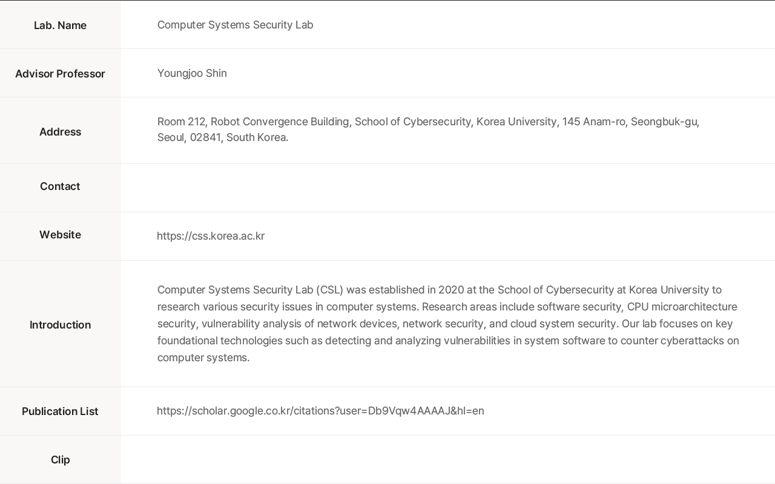The width and height of the screenshot is (775, 484).
Task: Click the Introduction row header
Action: [60, 325]
